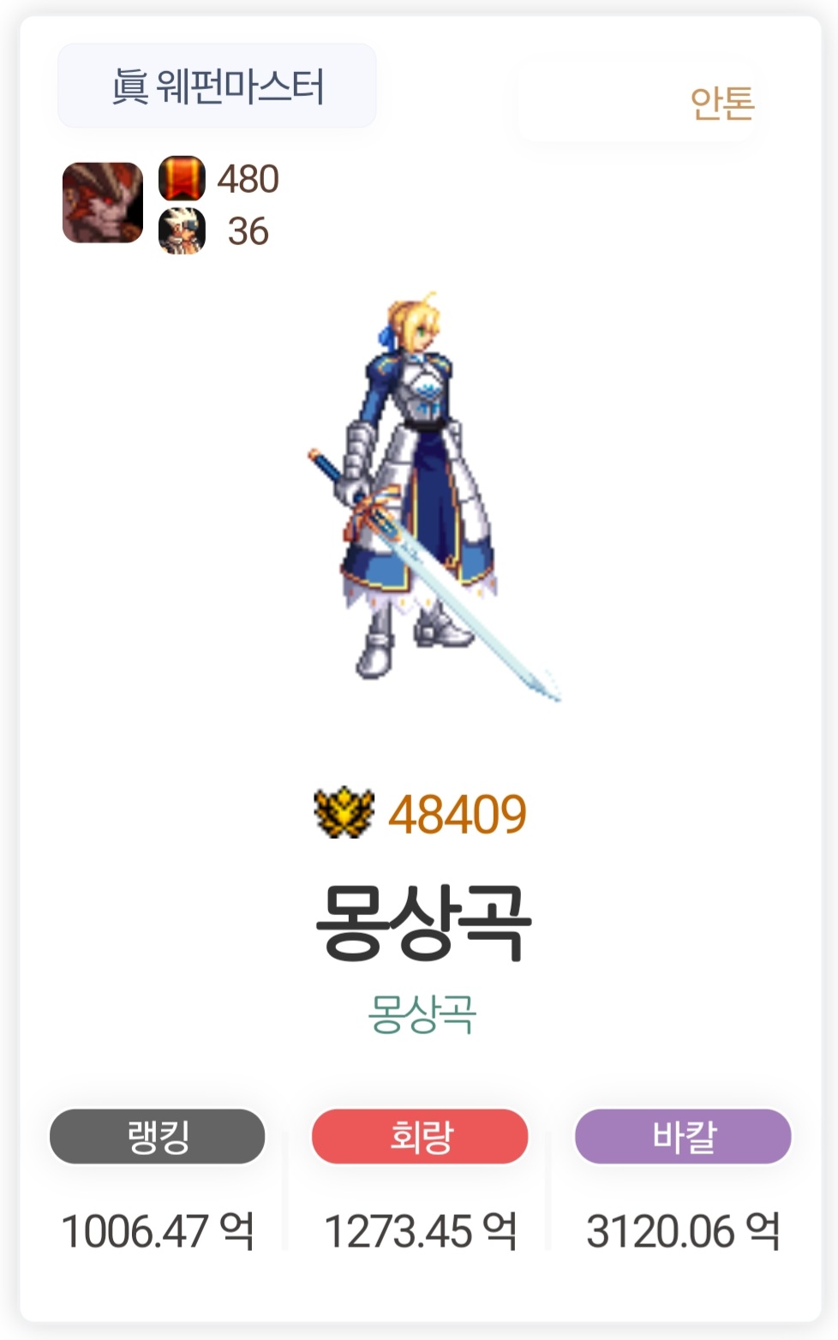Click the 1273.45 억 damage value
Screen dimensions: 838x1340
(x=420, y=1231)
